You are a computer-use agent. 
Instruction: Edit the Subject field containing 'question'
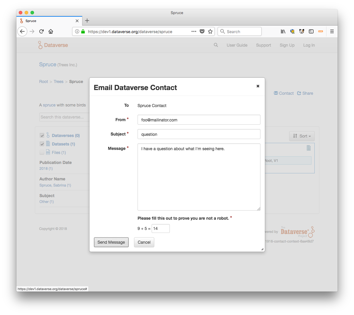199,134
